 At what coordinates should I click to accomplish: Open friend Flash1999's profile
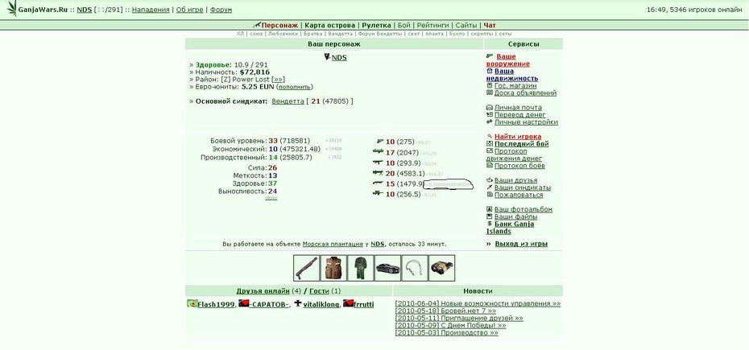(x=217, y=304)
